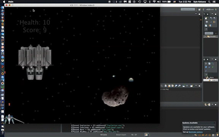The image size is (219, 137).
Task: Click the Quick Access search field
Action: pyautogui.click(x=188, y=10)
